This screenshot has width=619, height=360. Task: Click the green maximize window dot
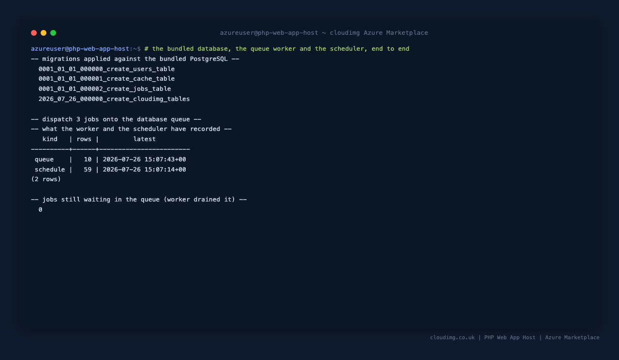tap(53, 33)
